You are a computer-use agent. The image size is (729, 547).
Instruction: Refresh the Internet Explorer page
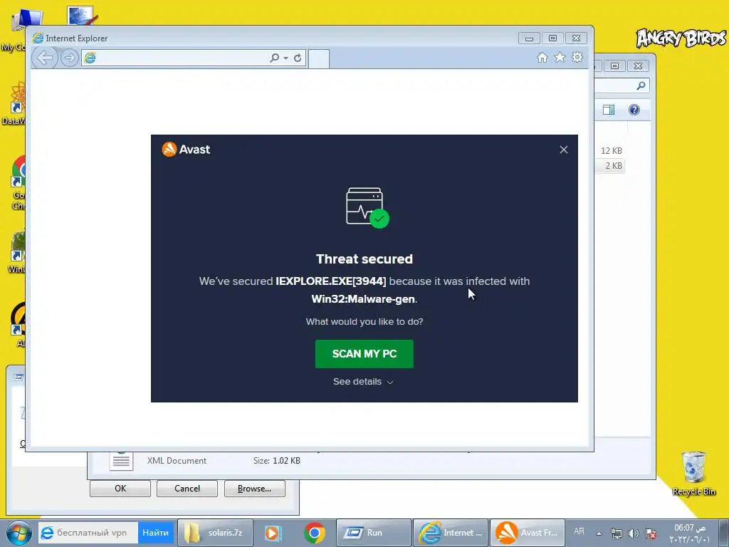point(298,58)
